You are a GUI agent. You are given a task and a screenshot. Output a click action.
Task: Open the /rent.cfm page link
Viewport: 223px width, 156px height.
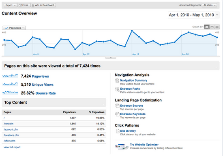pos(9,124)
